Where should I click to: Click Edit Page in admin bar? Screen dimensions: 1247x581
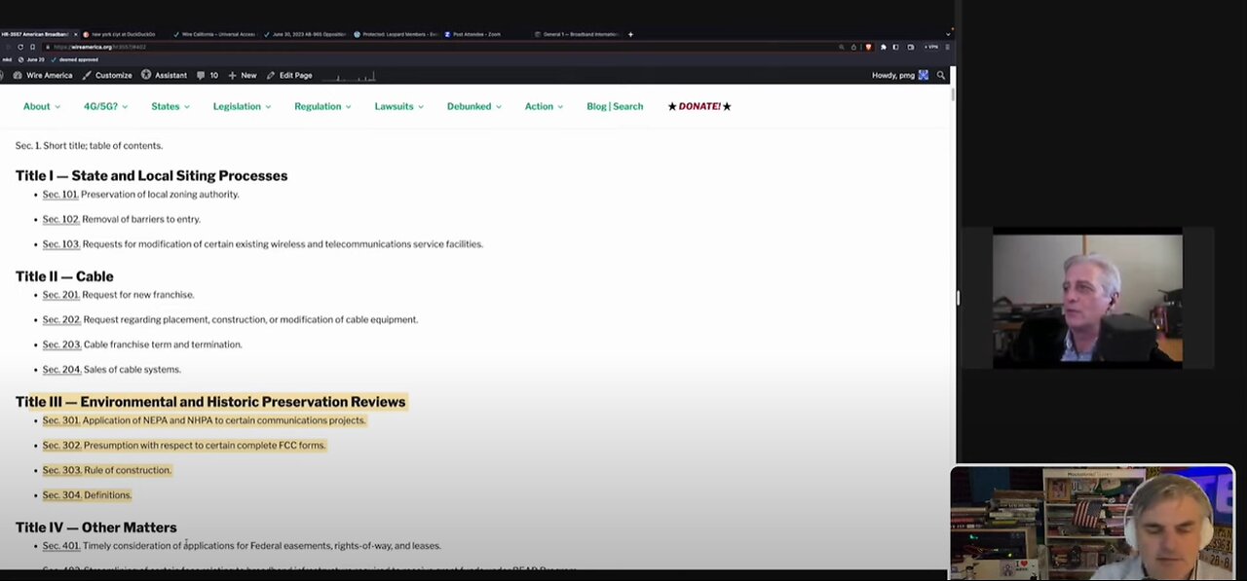[x=289, y=75]
